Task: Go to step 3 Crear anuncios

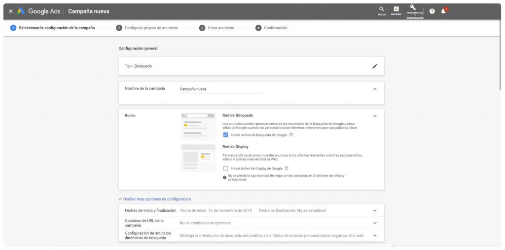Action: [217, 28]
